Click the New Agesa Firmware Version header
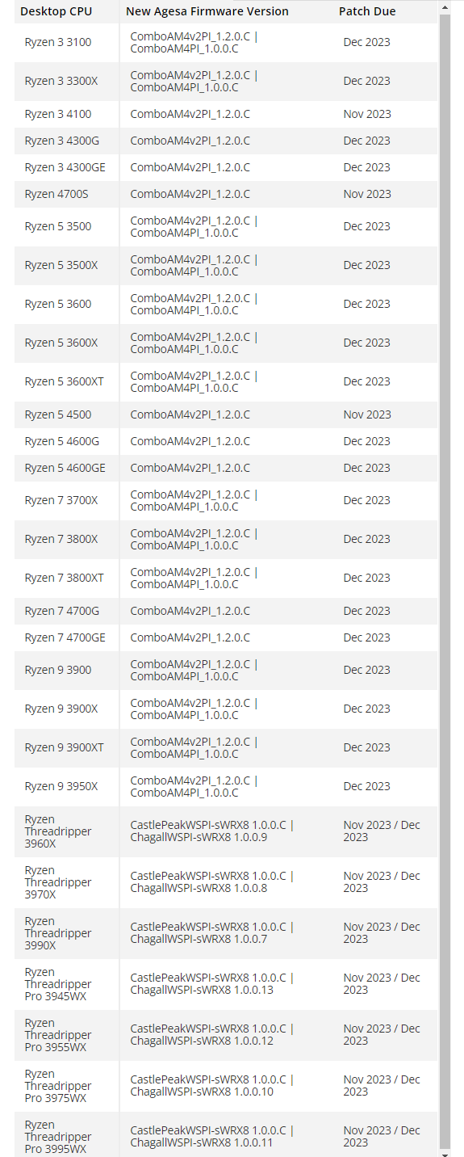Viewport: 464px width, 1157px height. click(x=207, y=11)
